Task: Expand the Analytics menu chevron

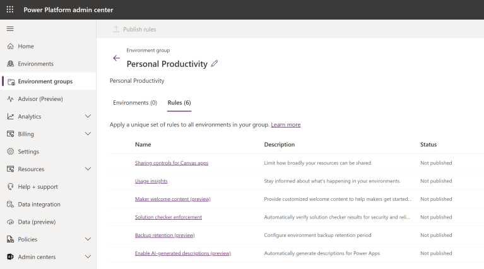Action: pos(88,117)
